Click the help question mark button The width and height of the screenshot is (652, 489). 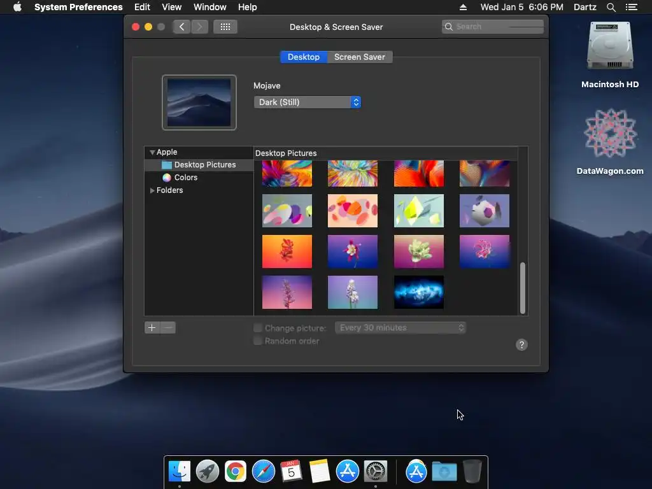(x=521, y=344)
